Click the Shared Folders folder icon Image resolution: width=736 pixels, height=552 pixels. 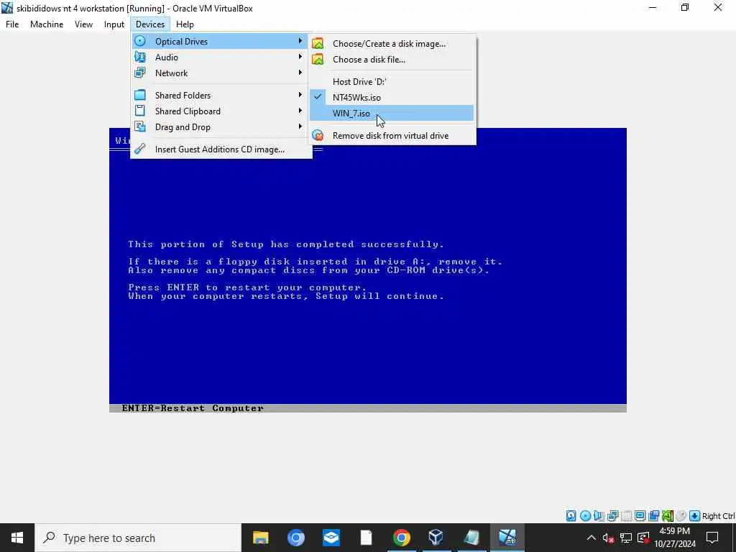point(140,96)
